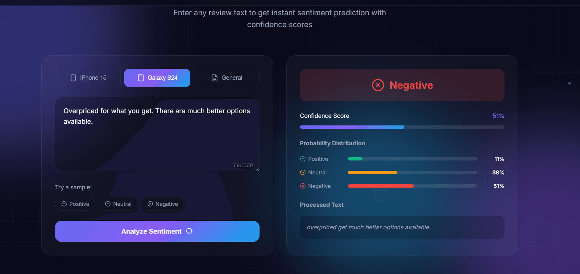Image resolution: width=580 pixels, height=274 pixels.
Task: Select the Positive sample review
Action: point(75,204)
